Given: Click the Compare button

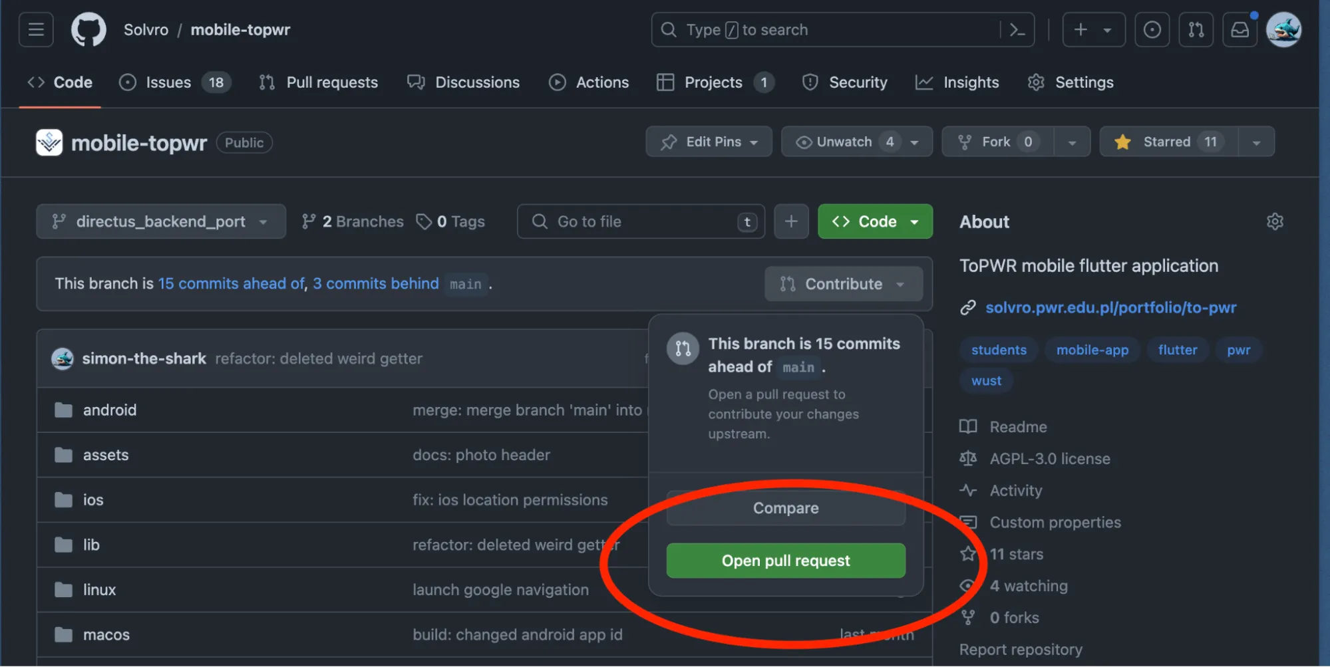Looking at the screenshot, I should pos(785,508).
